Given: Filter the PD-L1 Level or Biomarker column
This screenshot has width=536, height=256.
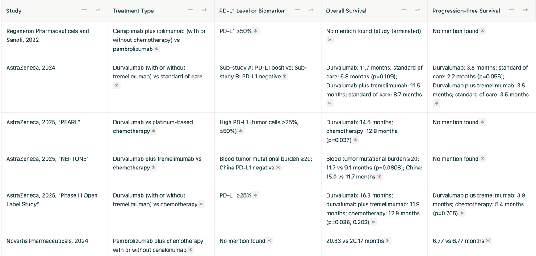Looking at the screenshot, I should pos(297,11).
